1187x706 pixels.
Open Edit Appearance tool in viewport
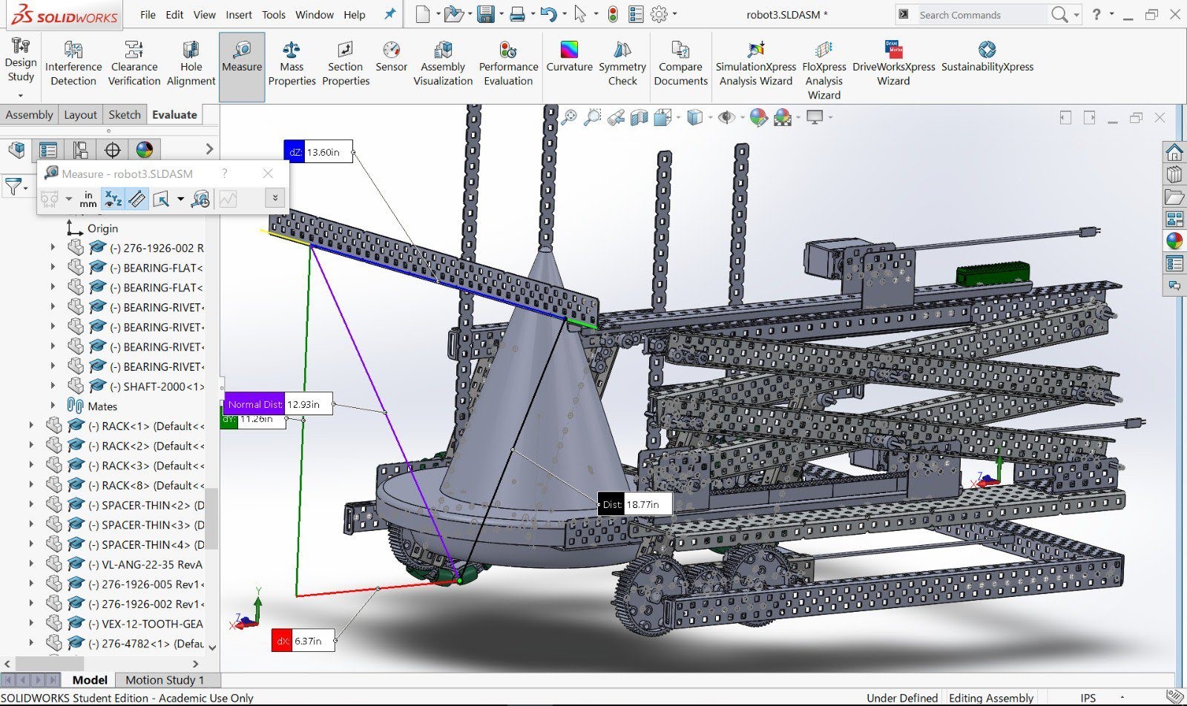pos(758,117)
